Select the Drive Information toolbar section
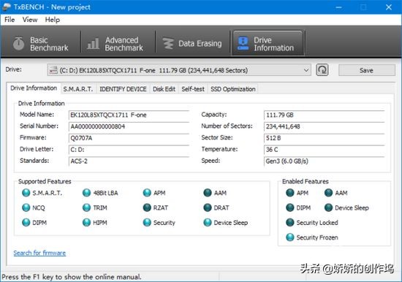 click(268, 44)
